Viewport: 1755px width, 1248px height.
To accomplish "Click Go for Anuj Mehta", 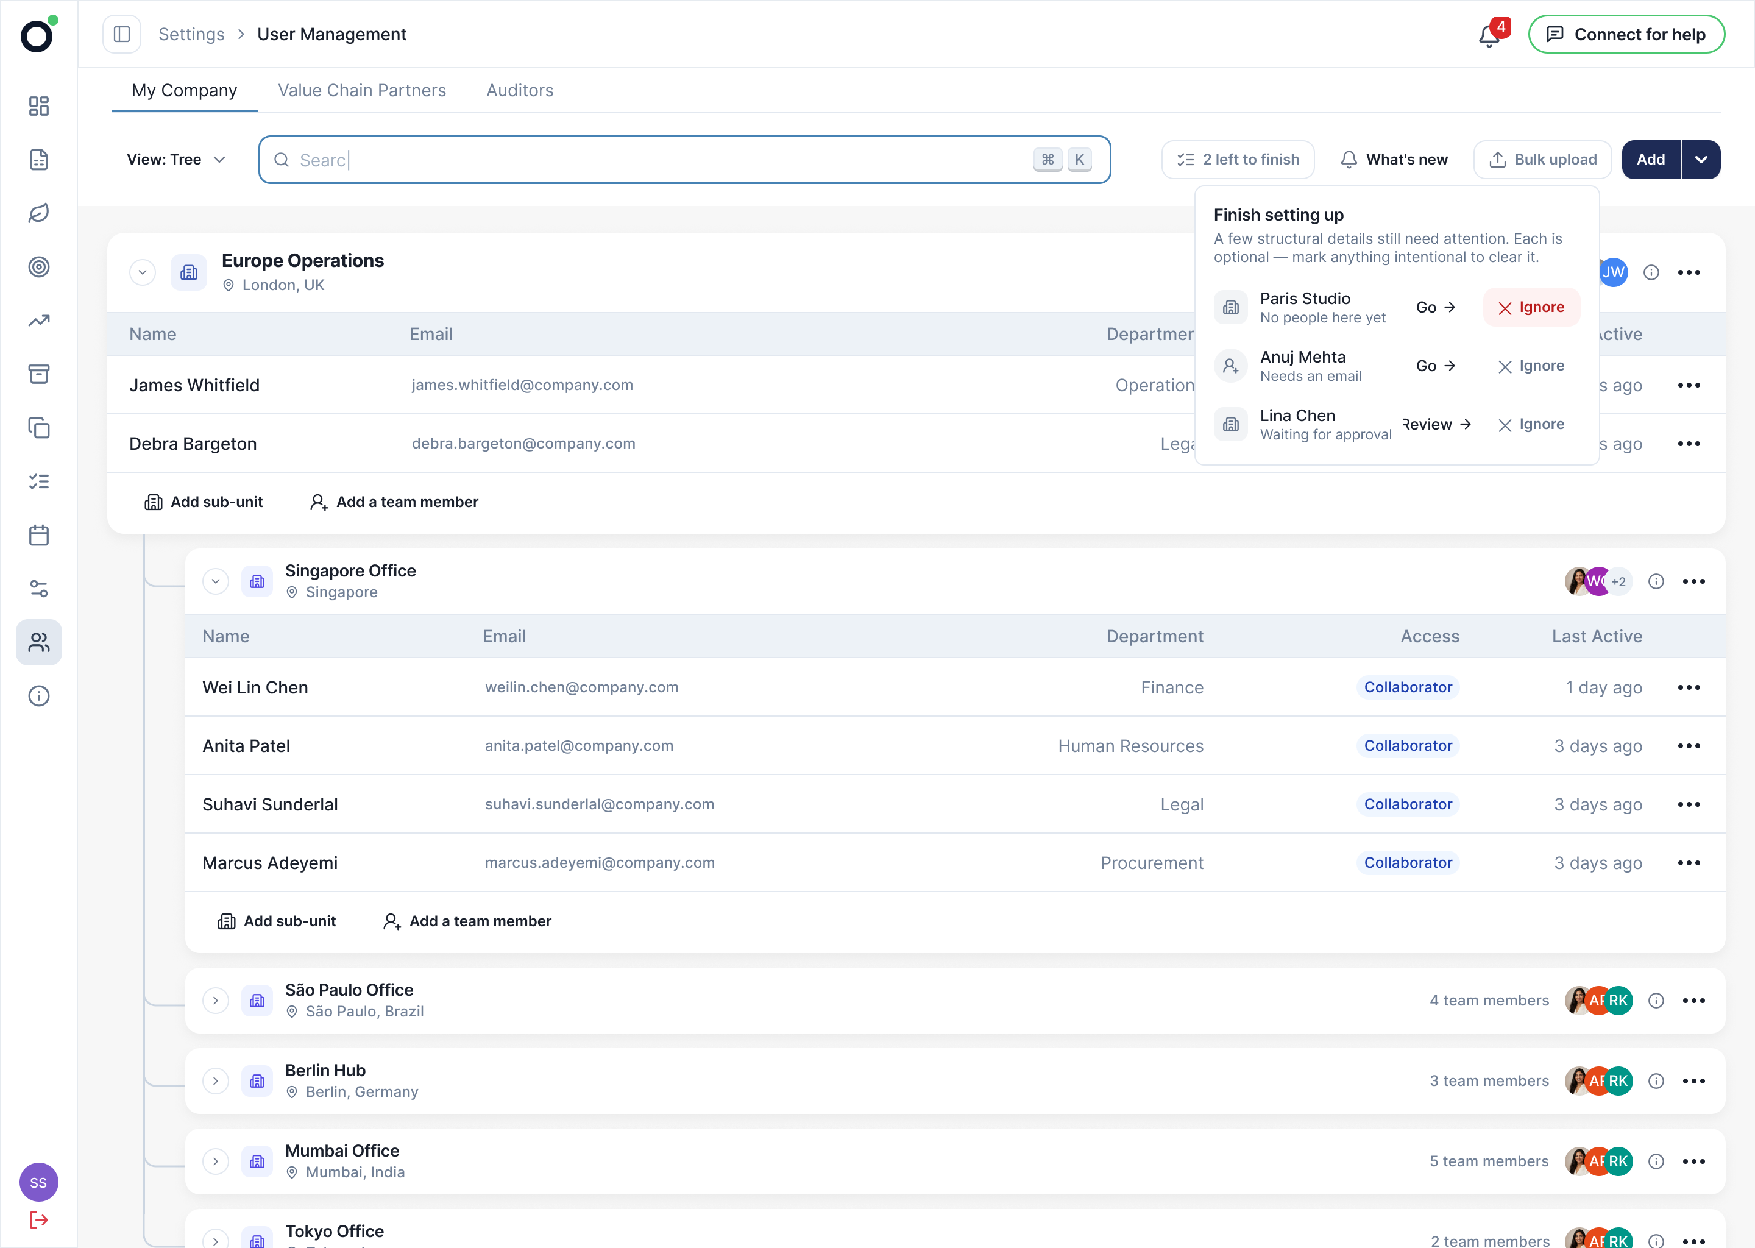I will click(x=1435, y=366).
